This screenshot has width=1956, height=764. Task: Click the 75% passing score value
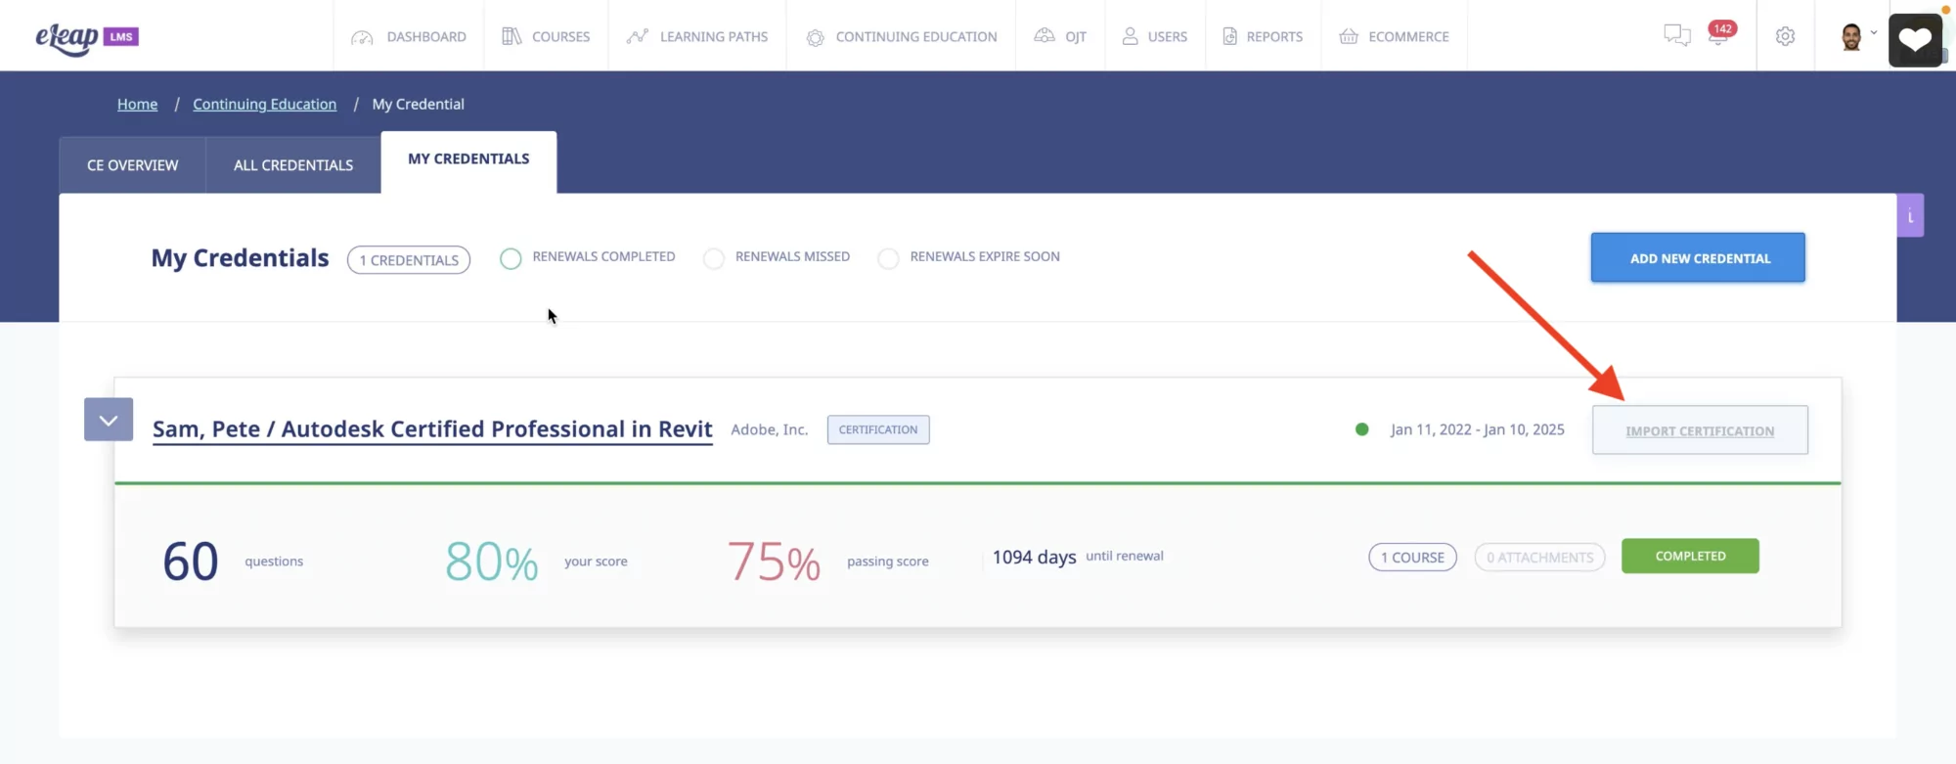click(774, 562)
